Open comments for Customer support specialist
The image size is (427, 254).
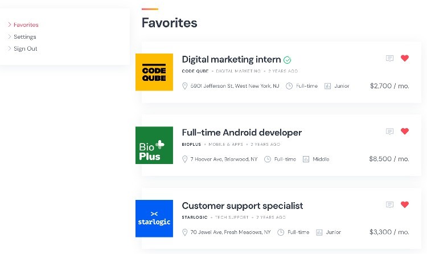click(389, 205)
